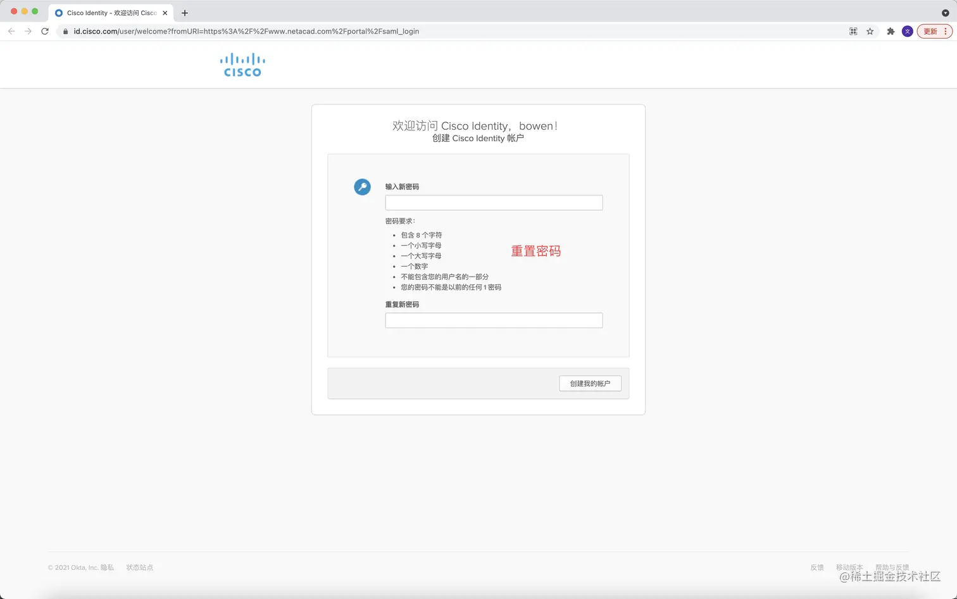Click the padlock site info icon

(x=65, y=31)
